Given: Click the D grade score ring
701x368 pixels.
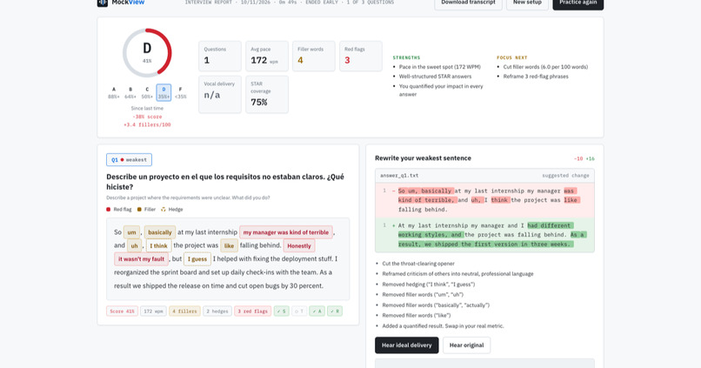Looking at the screenshot, I should click(x=147, y=53).
